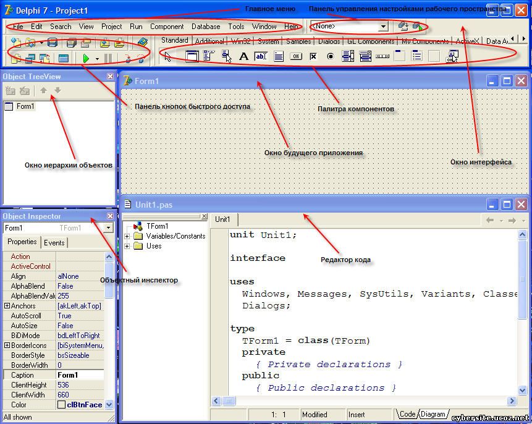Click the Pause program button
The image size is (532, 424).
pyautogui.click(x=108, y=58)
